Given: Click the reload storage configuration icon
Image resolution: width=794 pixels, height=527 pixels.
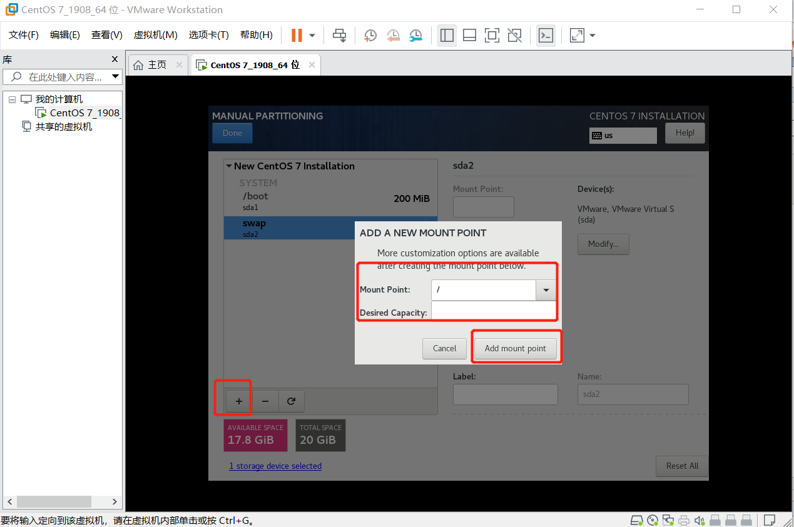Looking at the screenshot, I should point(291,401).
